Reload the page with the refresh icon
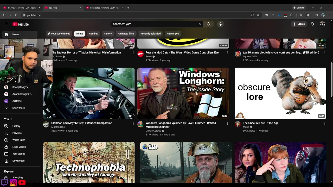333x187 pixels. point(16,15)
